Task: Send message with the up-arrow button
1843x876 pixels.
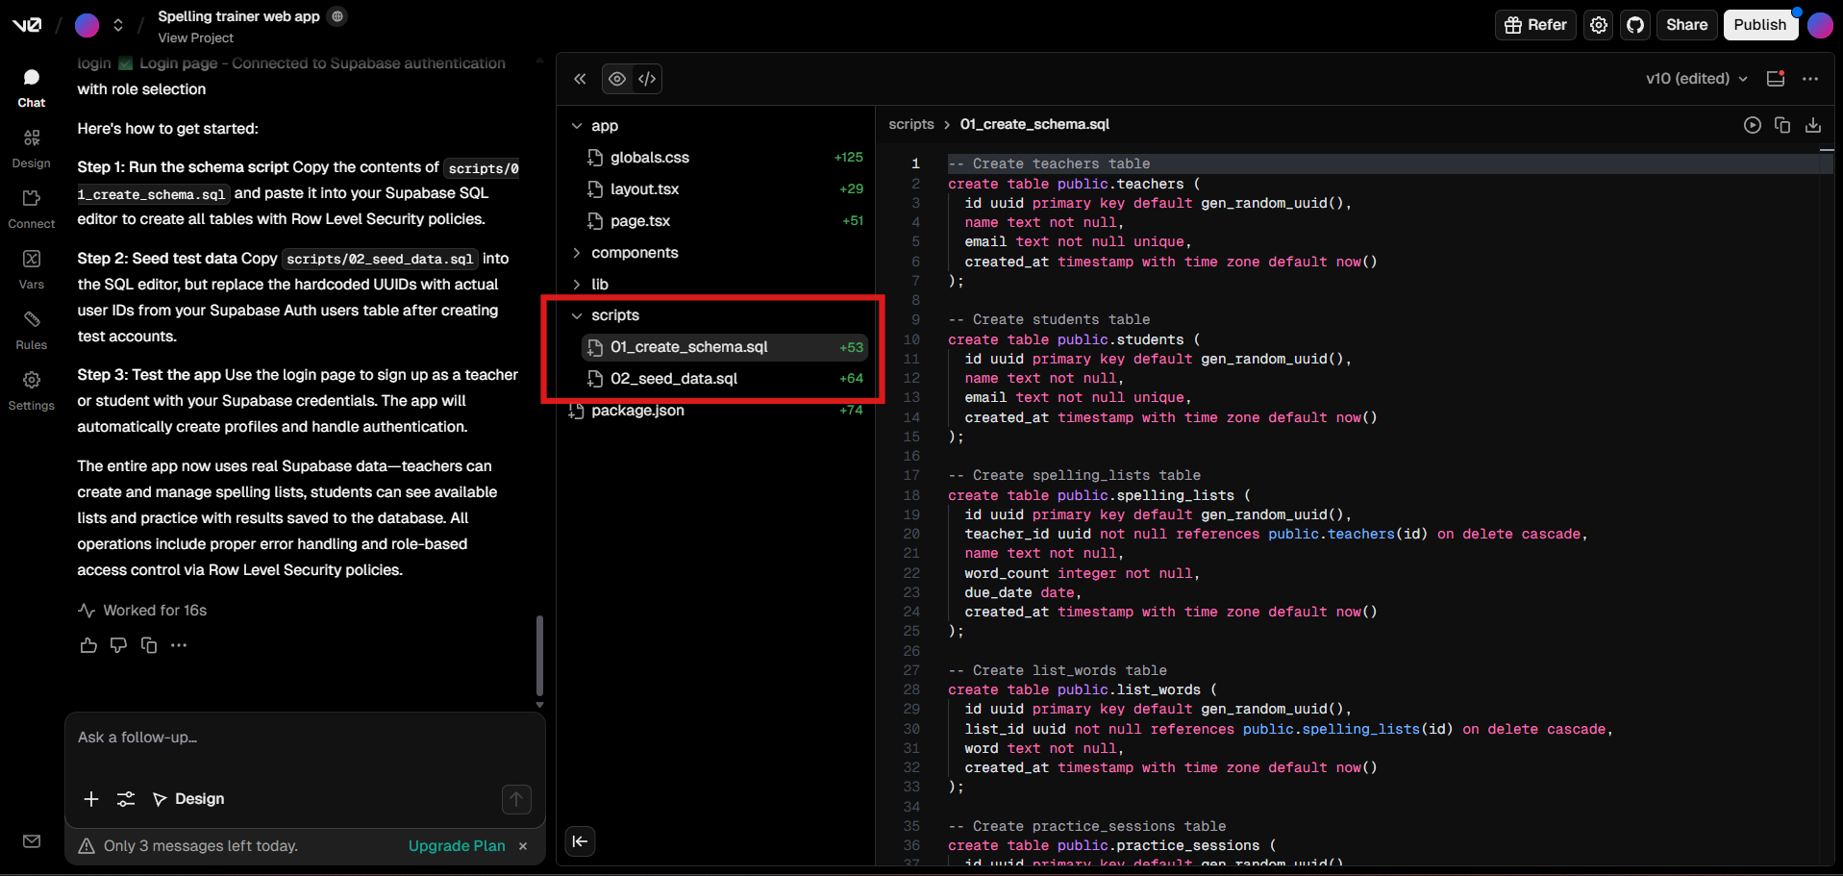Action: point(516,799)
